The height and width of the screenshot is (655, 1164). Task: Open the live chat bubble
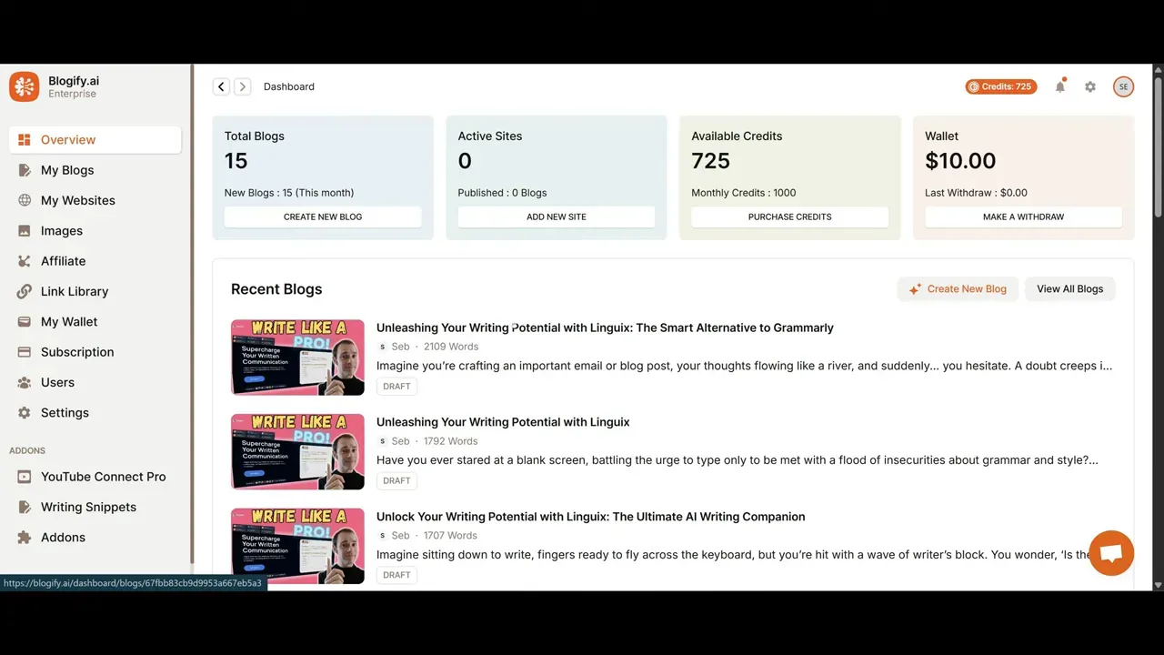1111,552
